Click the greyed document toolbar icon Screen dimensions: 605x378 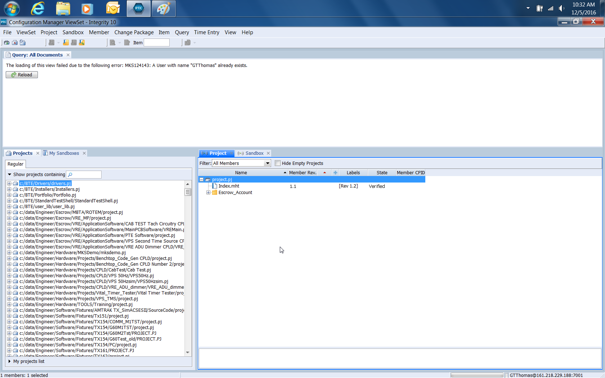click(127, 42)
